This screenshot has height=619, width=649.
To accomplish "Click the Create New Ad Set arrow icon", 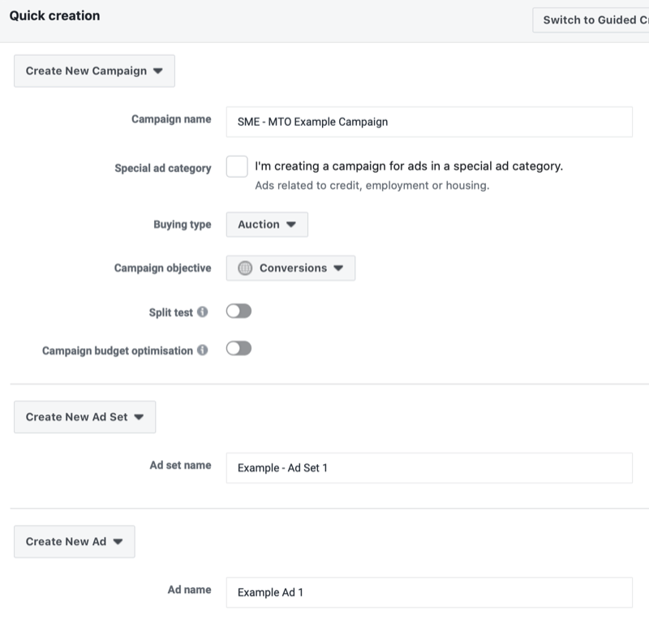I will pyautogui.click(x=139, y=417).
